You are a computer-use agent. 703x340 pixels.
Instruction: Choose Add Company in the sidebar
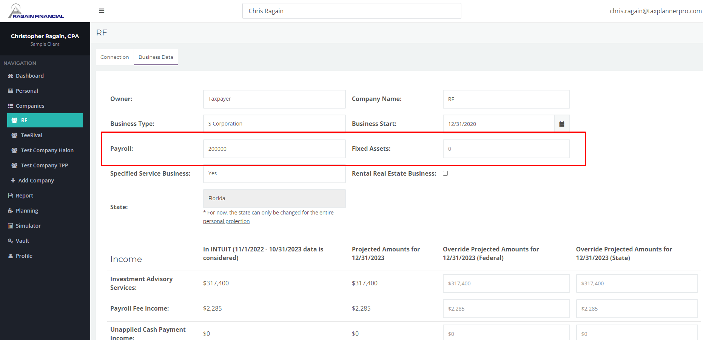point(36,181)
